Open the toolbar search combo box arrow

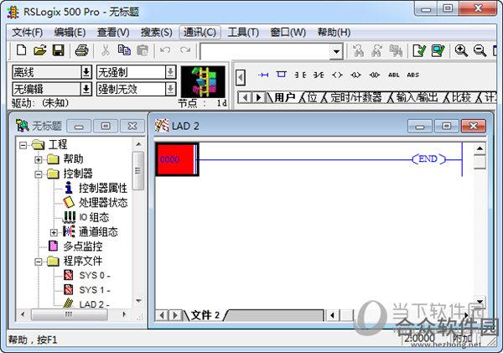click(x=336, y=51)
